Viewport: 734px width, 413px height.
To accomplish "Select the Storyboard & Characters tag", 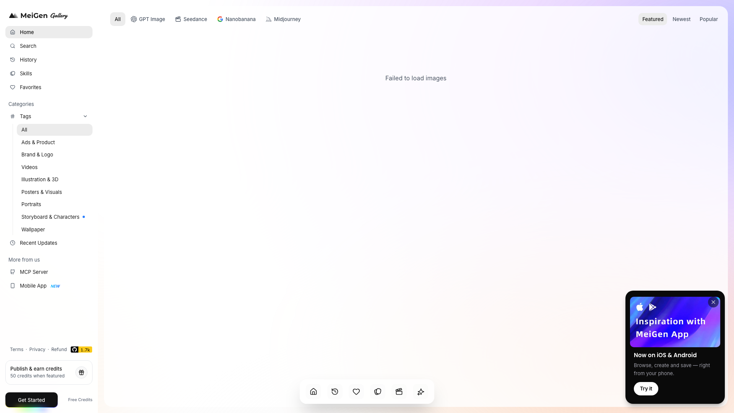I will point(55,217).
